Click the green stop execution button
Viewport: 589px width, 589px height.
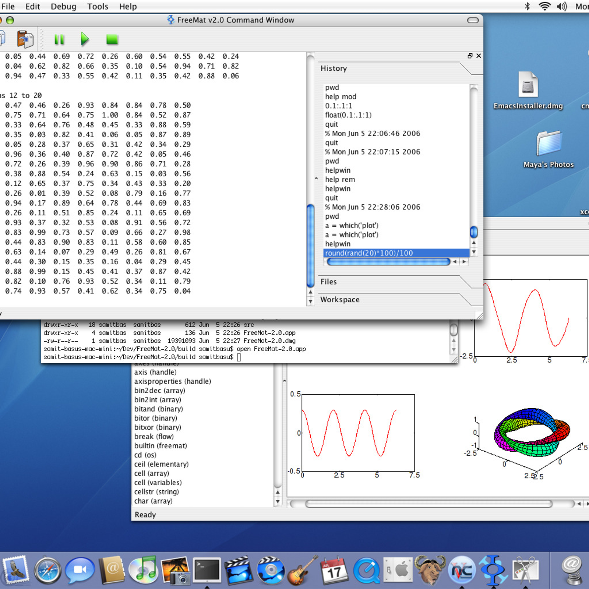click(x=112, y=39)
